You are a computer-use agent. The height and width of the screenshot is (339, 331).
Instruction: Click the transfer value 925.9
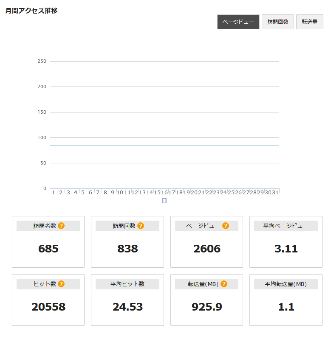pos(207,307)
